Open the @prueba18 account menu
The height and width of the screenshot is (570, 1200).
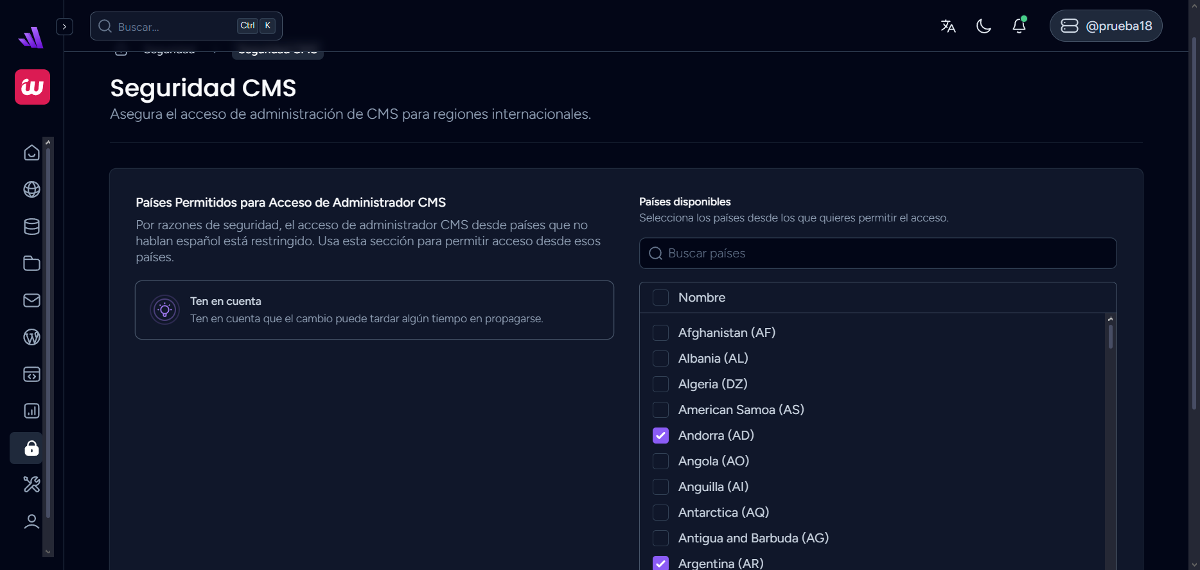coord(1106,26)
